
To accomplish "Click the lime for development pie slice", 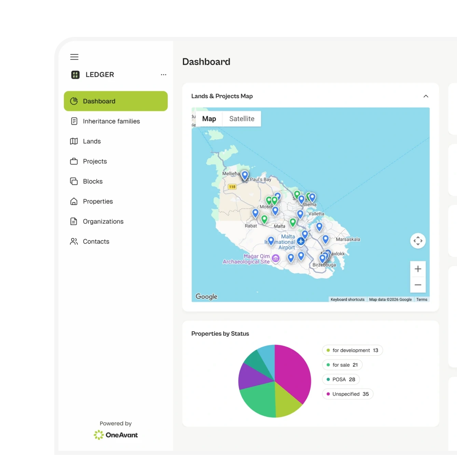I will (286, 402).
